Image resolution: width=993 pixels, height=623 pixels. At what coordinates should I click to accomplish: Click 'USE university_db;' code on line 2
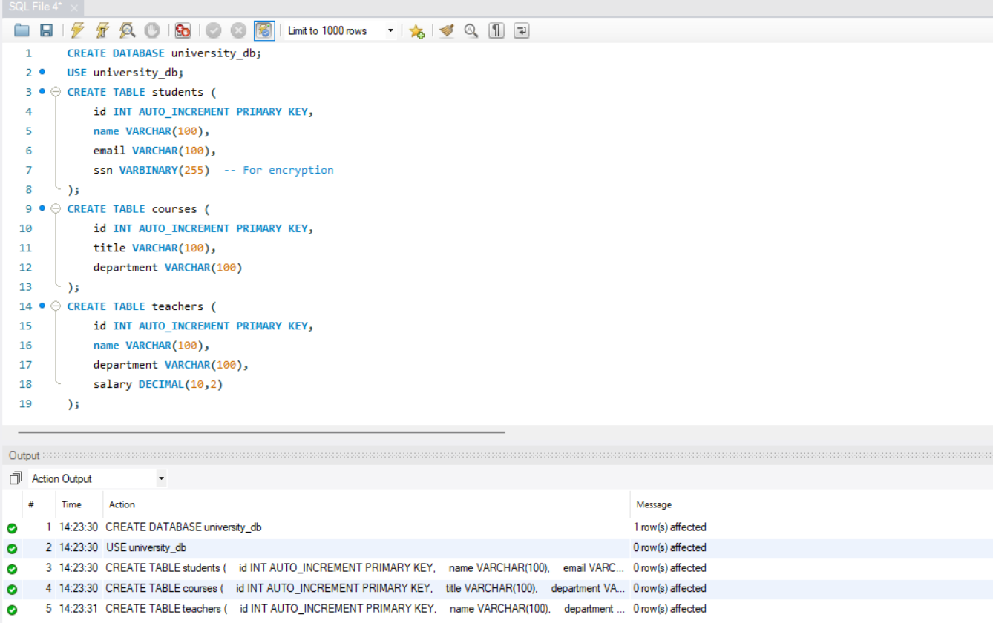125,73
